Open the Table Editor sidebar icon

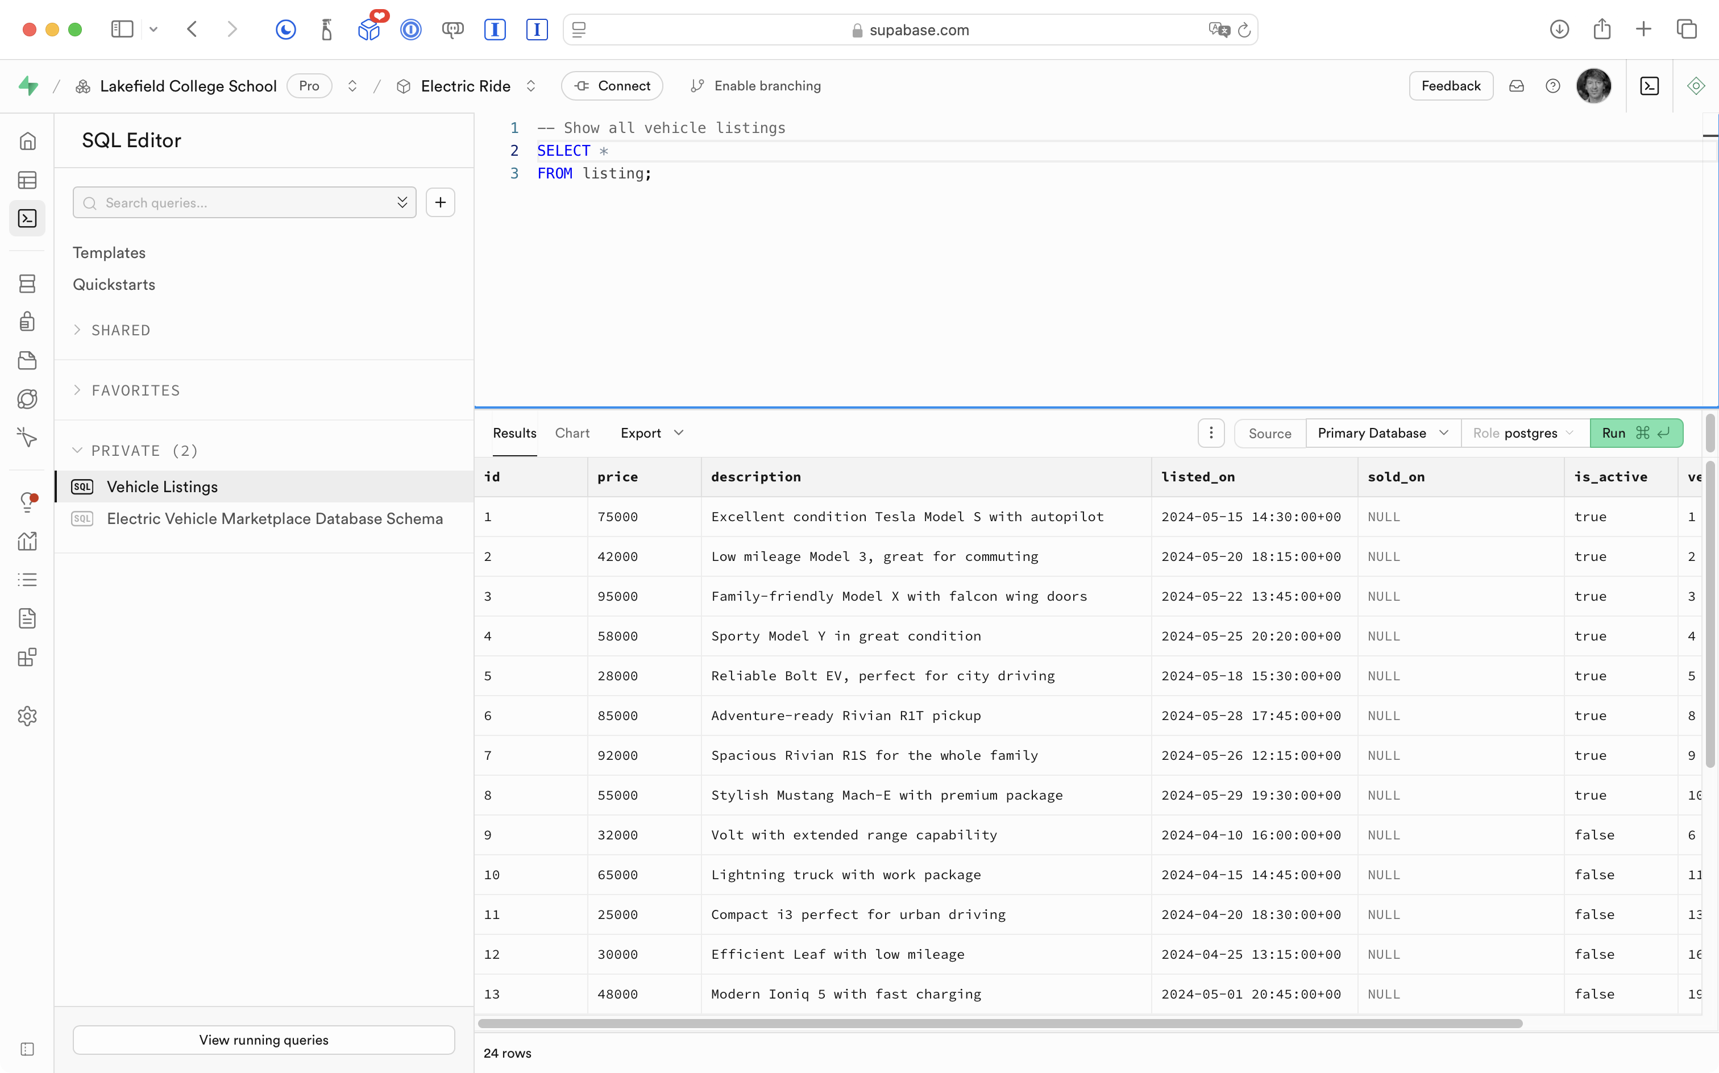point(27,180)
